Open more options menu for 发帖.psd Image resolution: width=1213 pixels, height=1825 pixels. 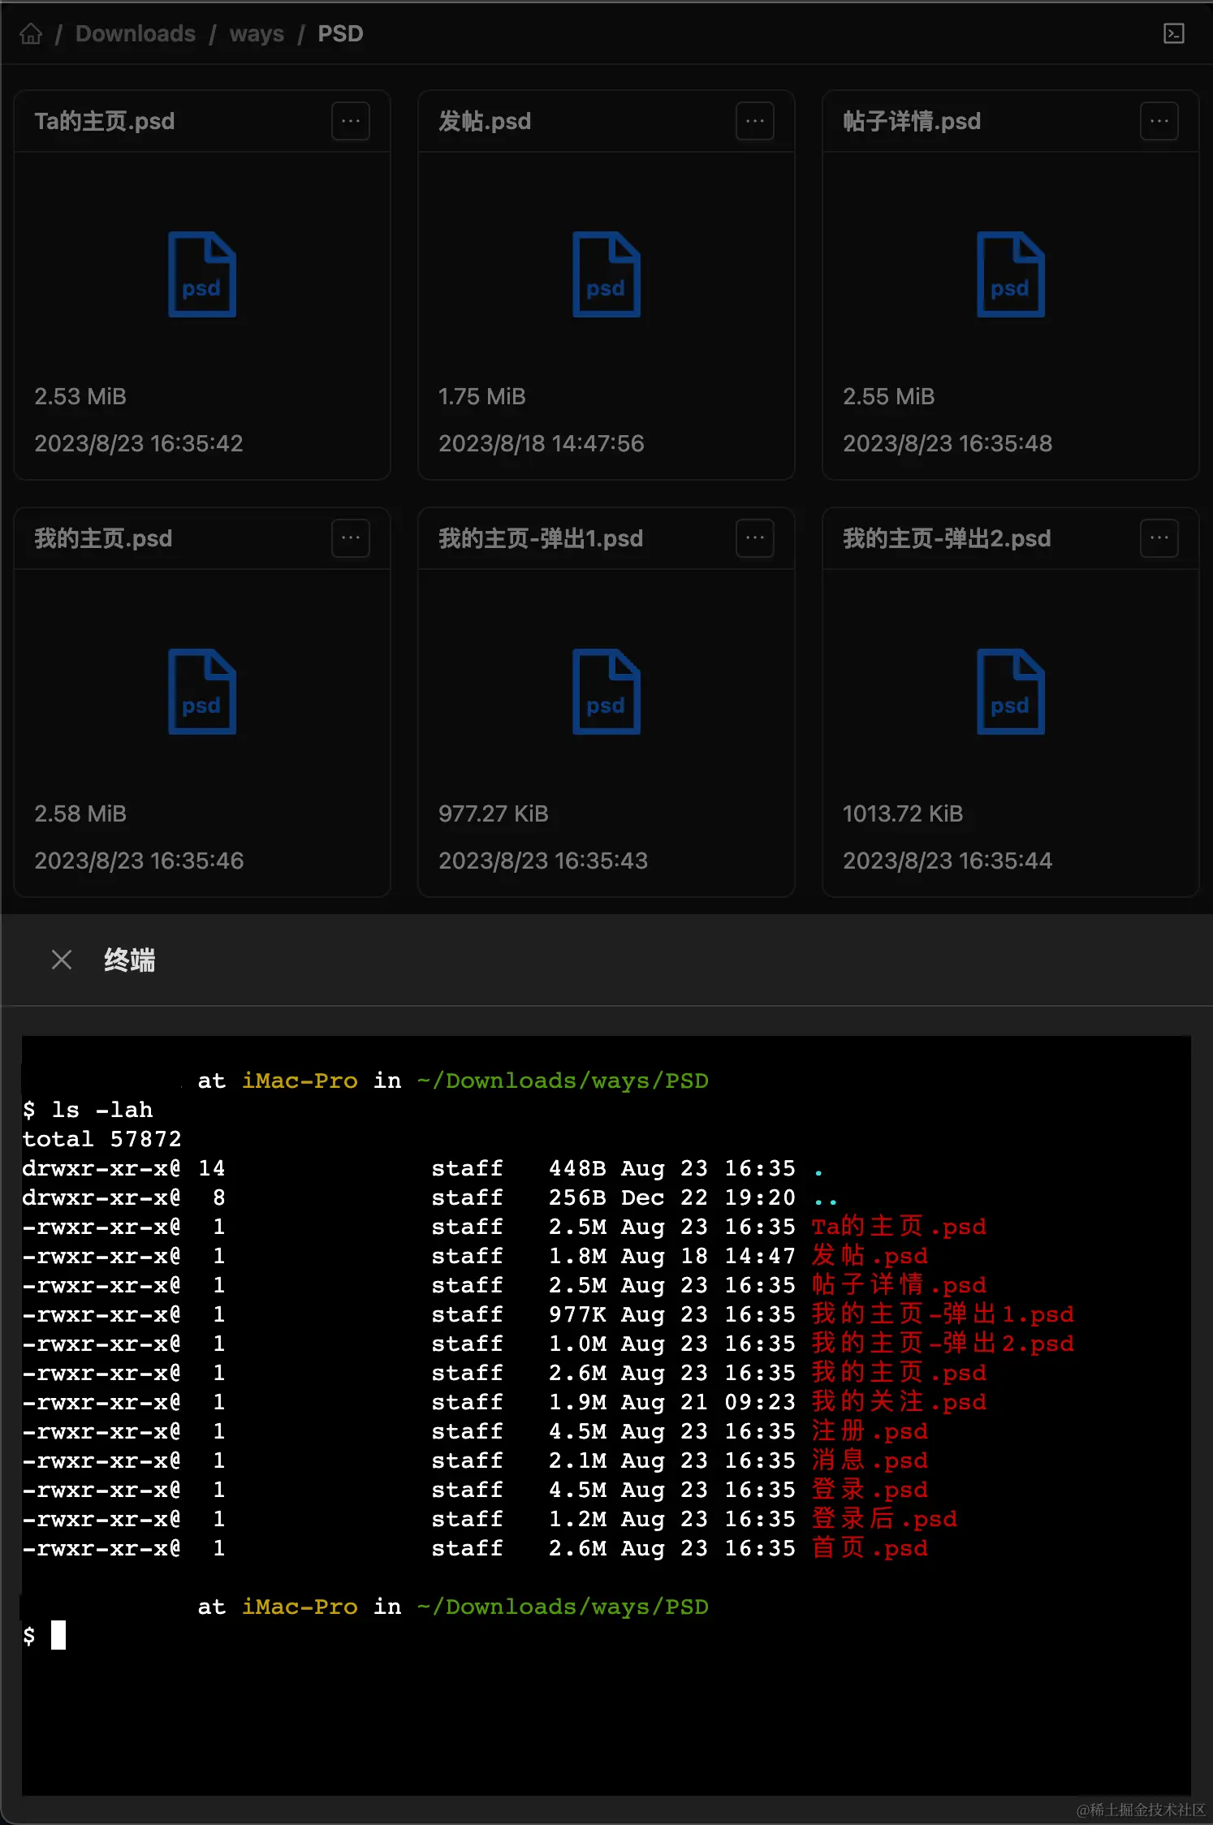[x=755, y=121]
